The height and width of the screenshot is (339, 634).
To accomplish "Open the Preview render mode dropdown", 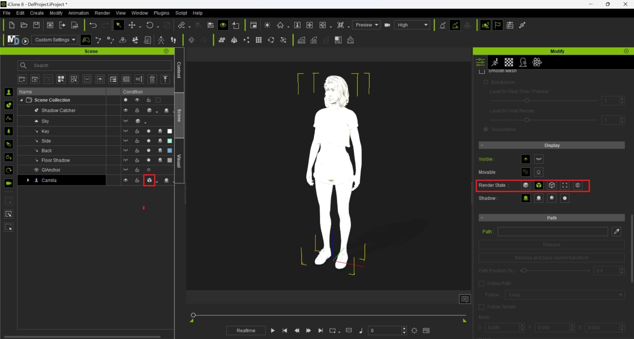I will [x=367, y=25].
